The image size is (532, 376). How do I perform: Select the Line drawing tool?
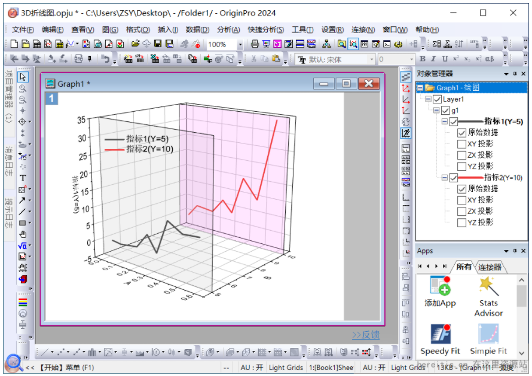(22, 212)
